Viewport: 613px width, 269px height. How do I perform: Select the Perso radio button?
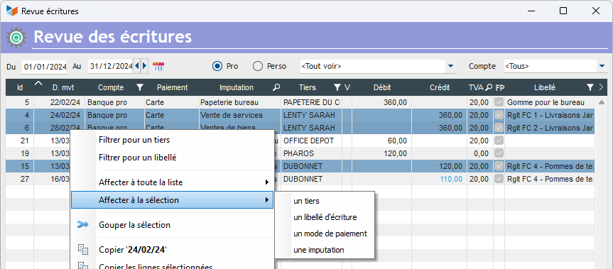[258, 67]
